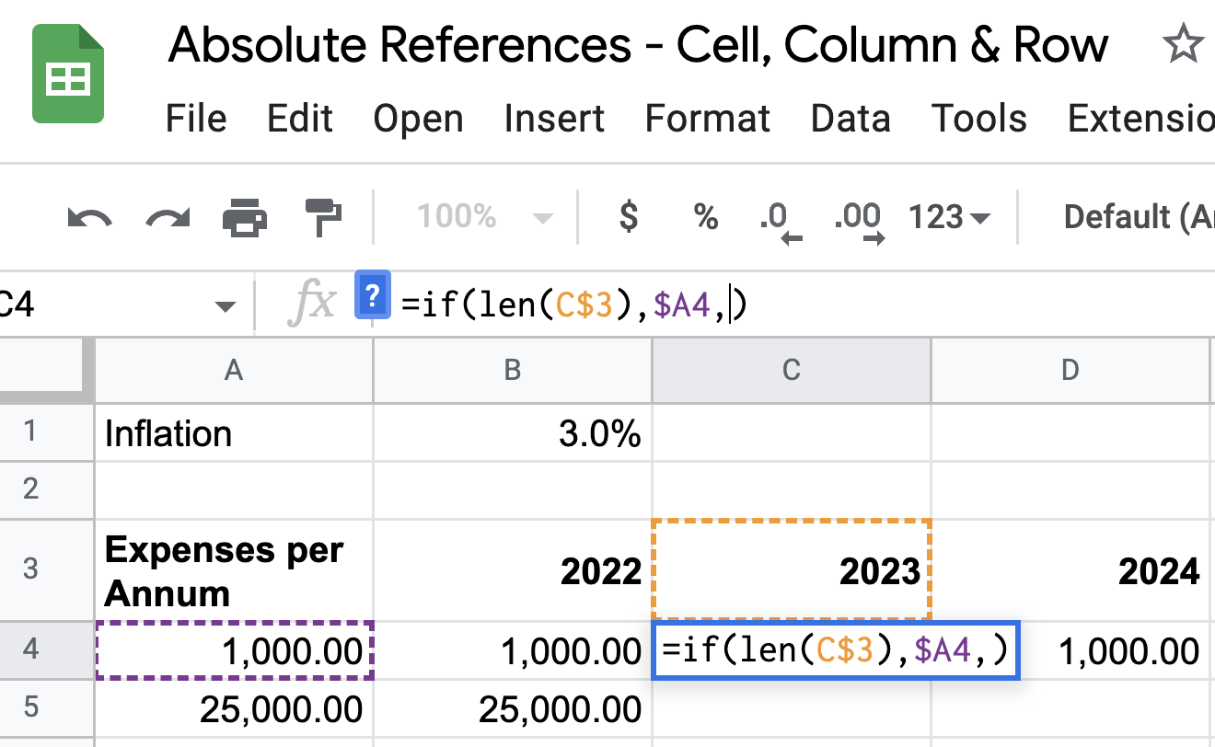Click the Undo icon

coord(88,217)
